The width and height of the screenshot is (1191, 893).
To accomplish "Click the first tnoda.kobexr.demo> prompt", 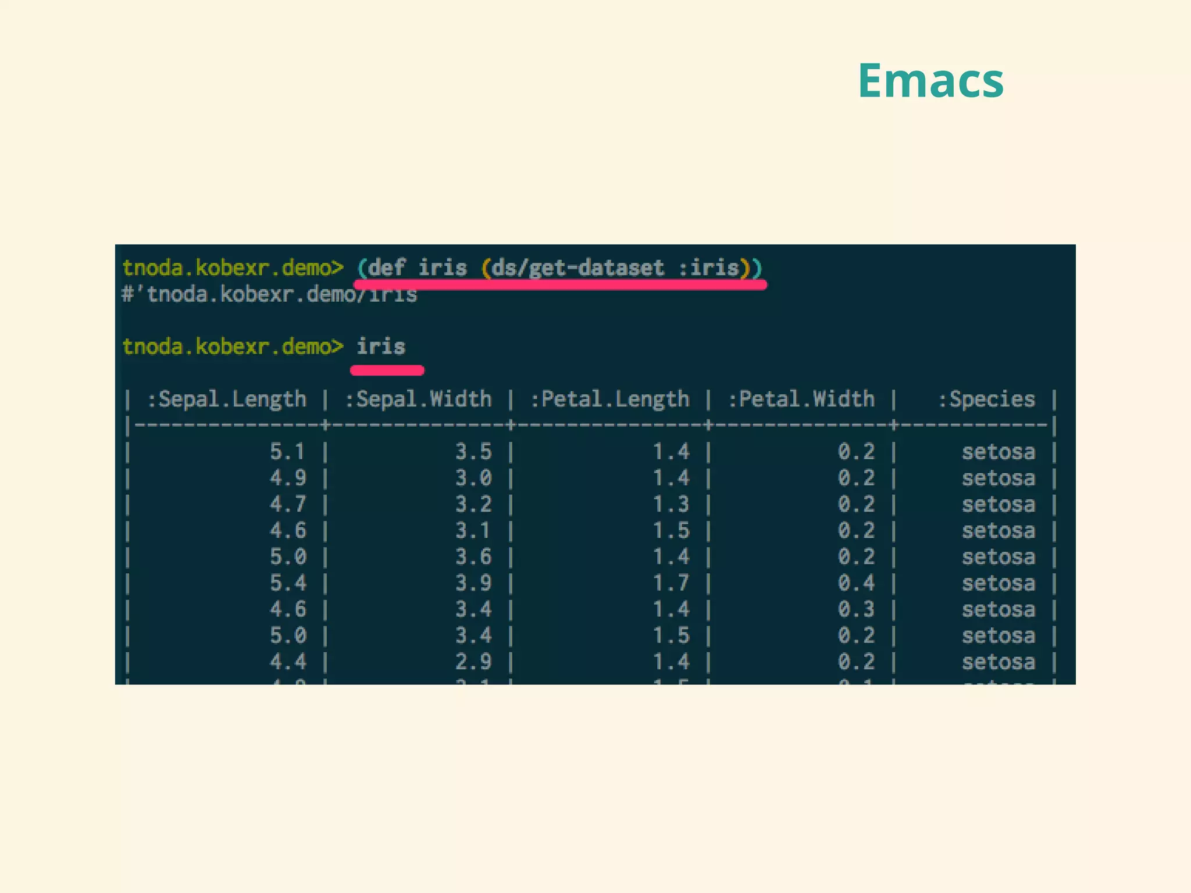I will [x=233, y=268].
